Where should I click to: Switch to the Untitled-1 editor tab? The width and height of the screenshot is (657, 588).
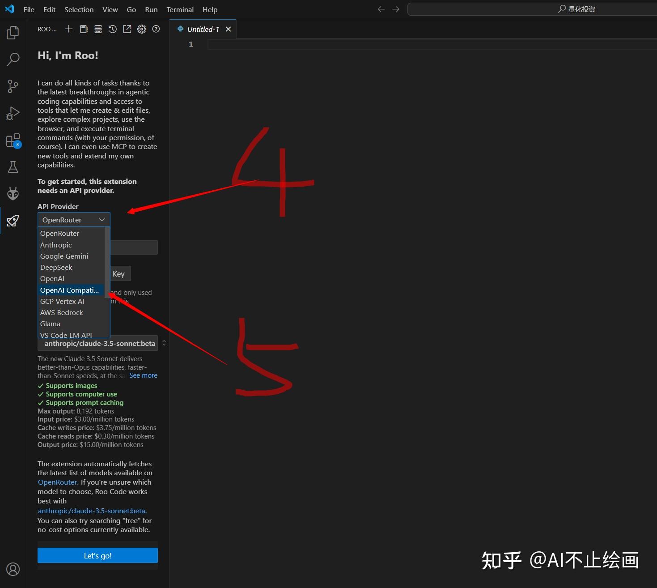(203, 29)
